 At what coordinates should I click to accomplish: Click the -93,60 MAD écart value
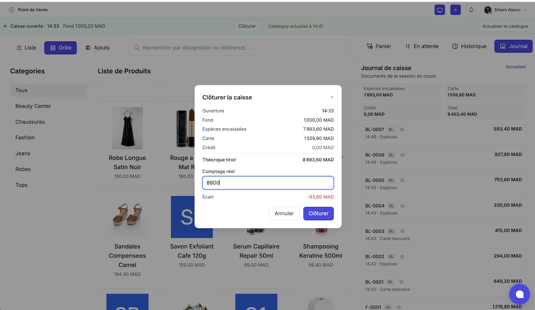pos(320,197)
